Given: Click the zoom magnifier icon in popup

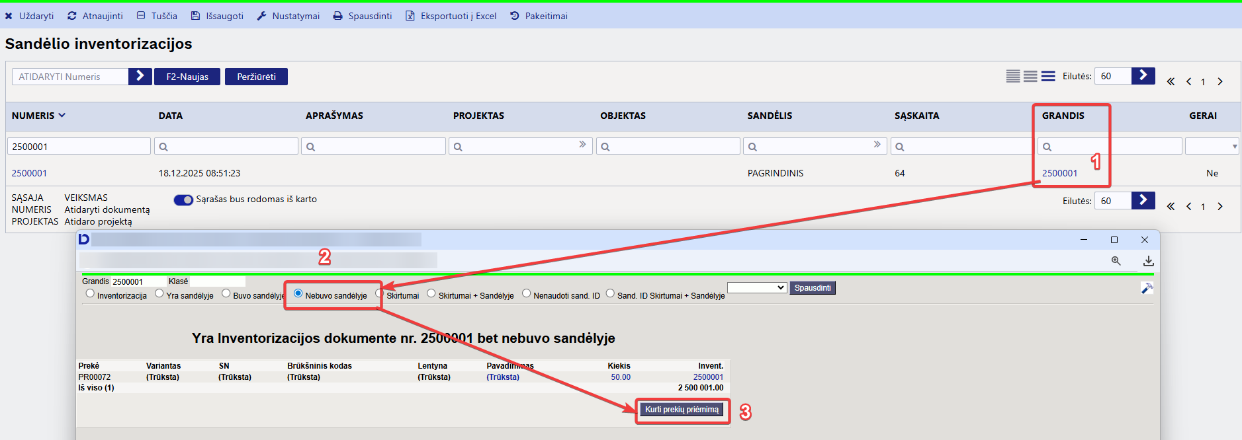Looking at the screenshot, I should [x=1116, y=261].
